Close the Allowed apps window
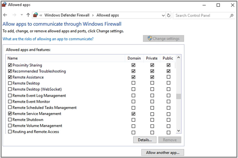Viewport: 238px width, 158px height. click(x=233, y=5)
